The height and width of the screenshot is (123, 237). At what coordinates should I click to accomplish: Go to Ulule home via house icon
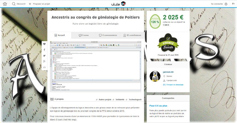(x=5, y=4)
